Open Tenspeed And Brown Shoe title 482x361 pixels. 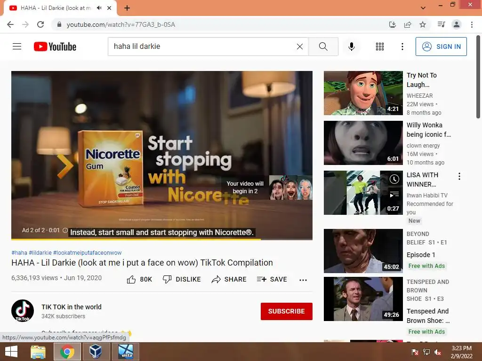pos(428,316)
